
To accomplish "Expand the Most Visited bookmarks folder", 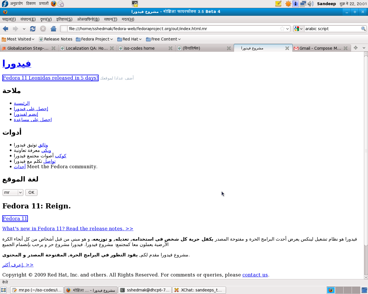I will 18,39.
